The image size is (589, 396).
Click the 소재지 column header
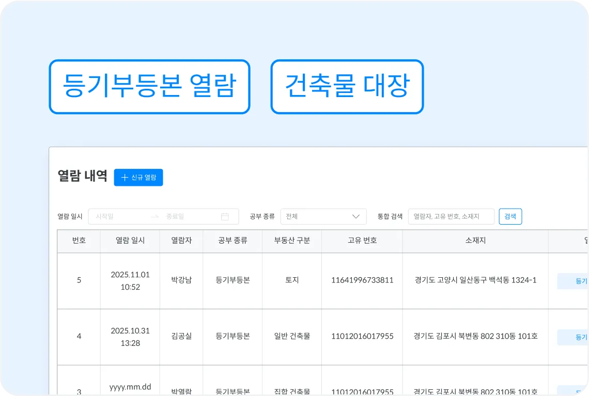[475, 241]
